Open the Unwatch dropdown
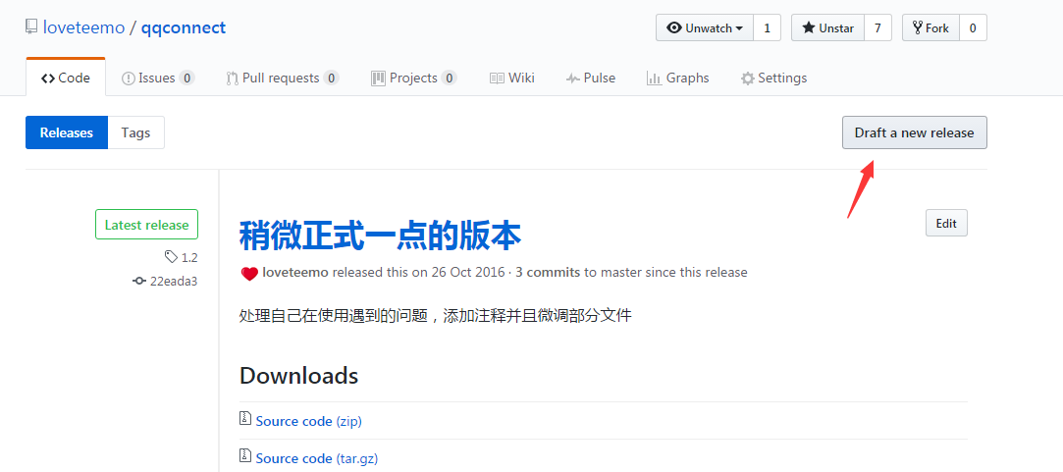Viewport: 1063px width, 472px height. pyautogui.click(x=705, y=27)
